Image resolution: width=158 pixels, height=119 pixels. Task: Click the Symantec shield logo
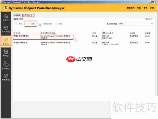click(x=6, y=8)
